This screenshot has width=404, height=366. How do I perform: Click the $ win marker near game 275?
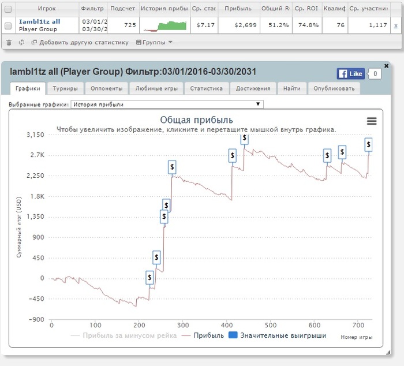(x=172, y=167)
